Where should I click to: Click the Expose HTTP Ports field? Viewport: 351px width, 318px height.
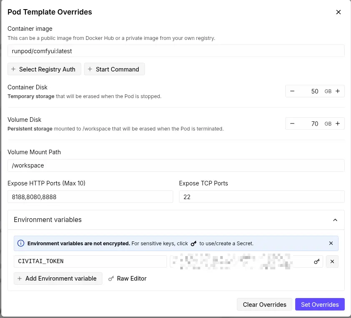(x=90, y=197)
